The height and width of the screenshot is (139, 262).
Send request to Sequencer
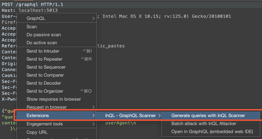tap(57, 67)
